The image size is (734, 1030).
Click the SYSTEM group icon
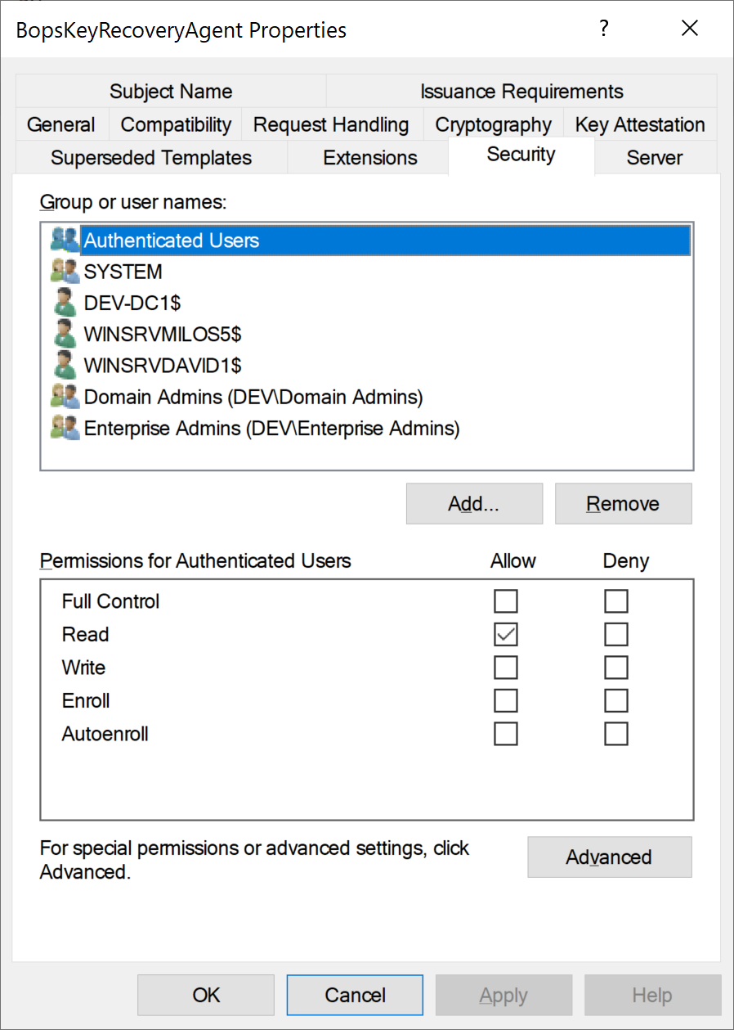(65, 272)
